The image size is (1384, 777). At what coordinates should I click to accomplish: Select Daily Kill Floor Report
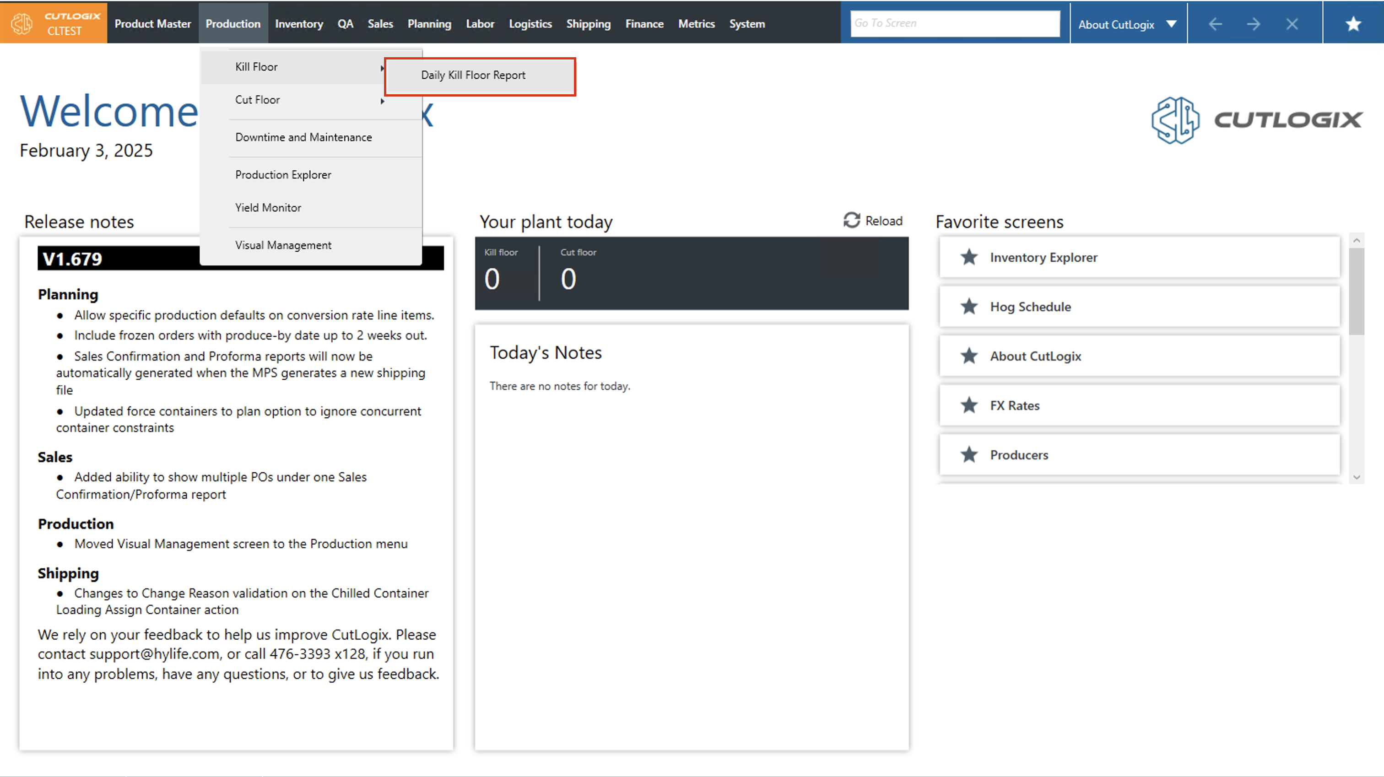[473, 76]
